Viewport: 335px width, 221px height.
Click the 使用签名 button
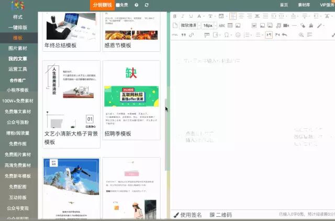tap(188, 215)
